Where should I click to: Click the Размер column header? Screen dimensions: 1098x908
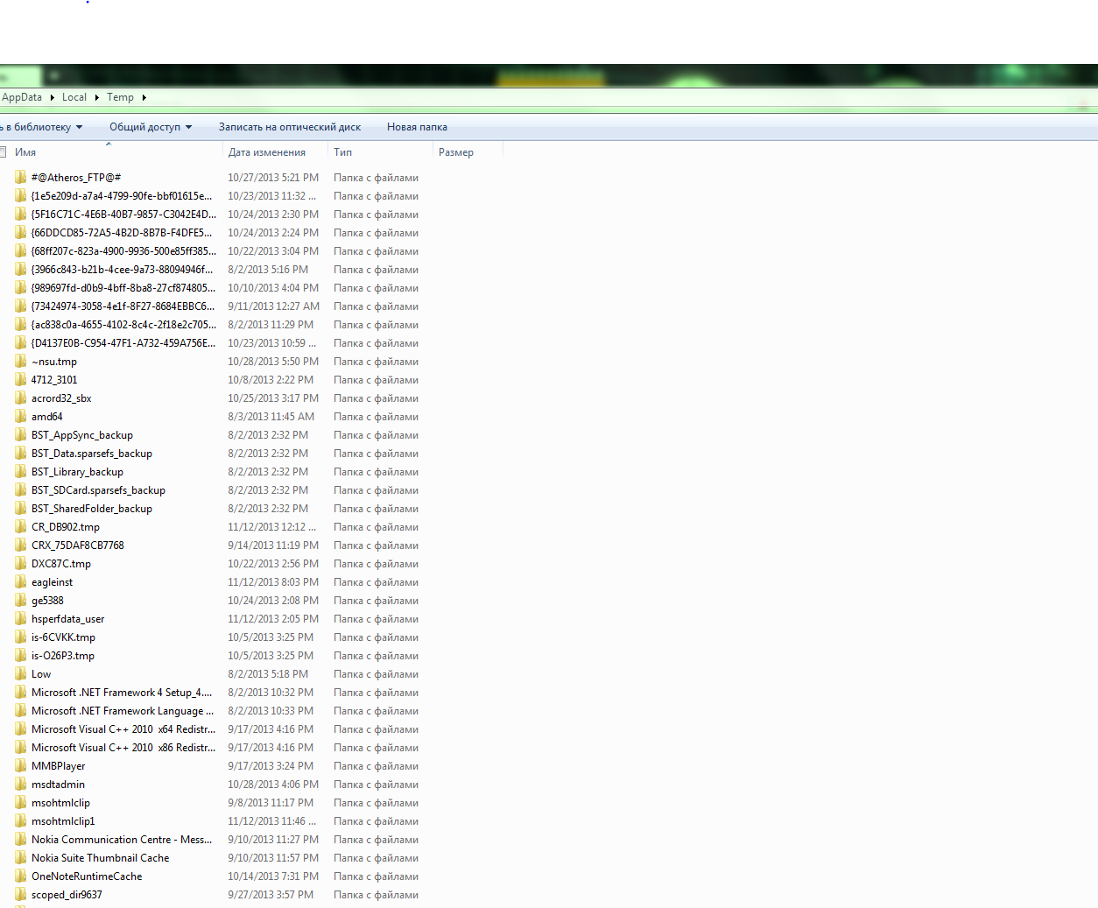click(456, 152)
